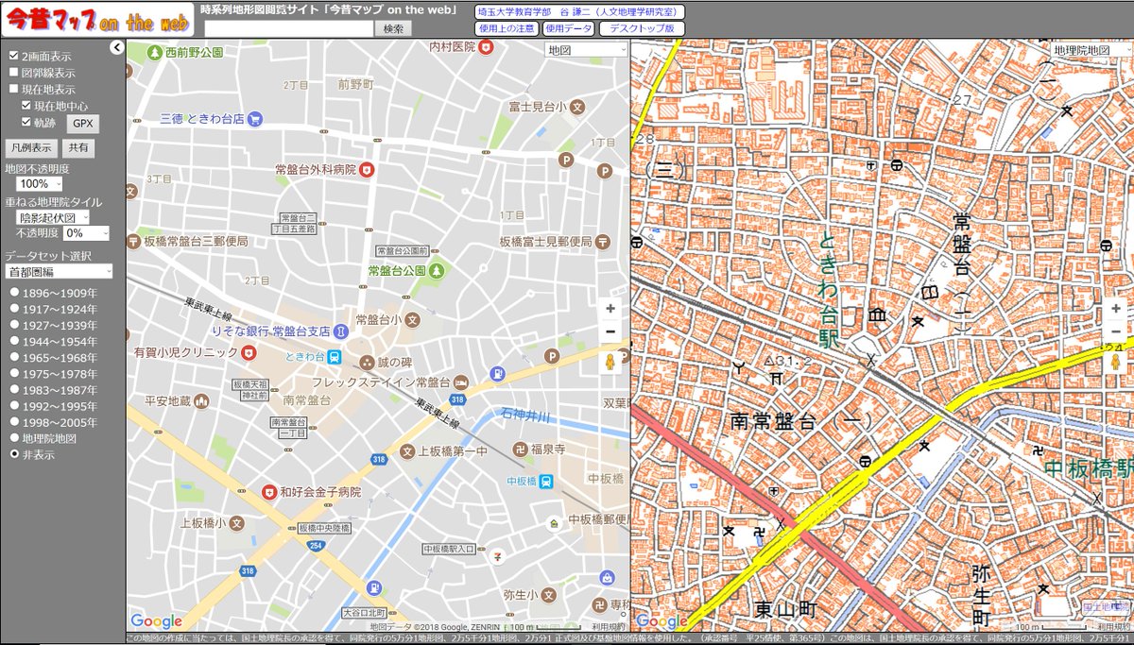The image size is (1134, 645).
Task: Select the 1998〜2005年 radio button
Action: click(14, 422)
